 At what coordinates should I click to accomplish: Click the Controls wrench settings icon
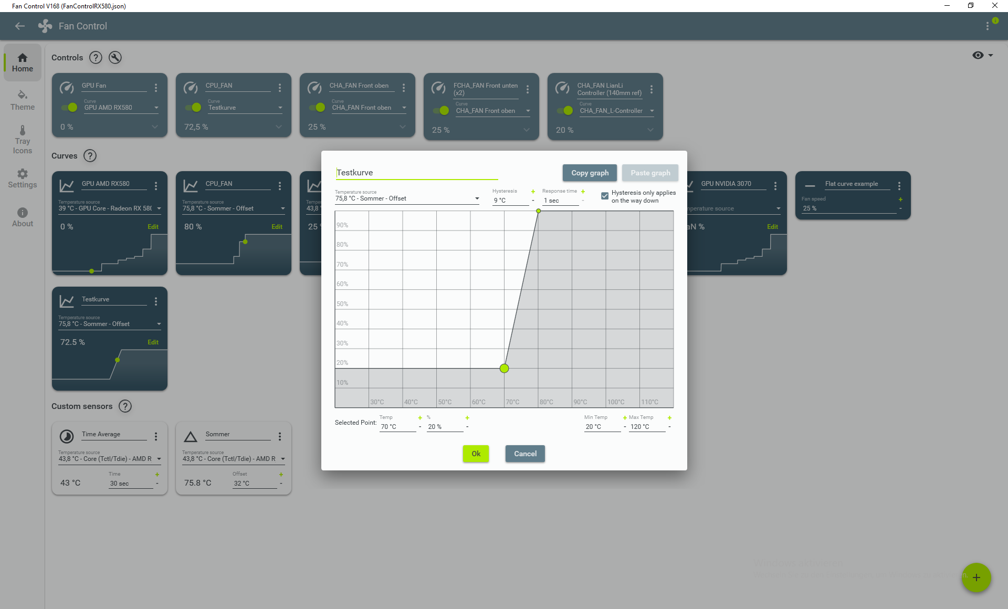coord(115,58)
